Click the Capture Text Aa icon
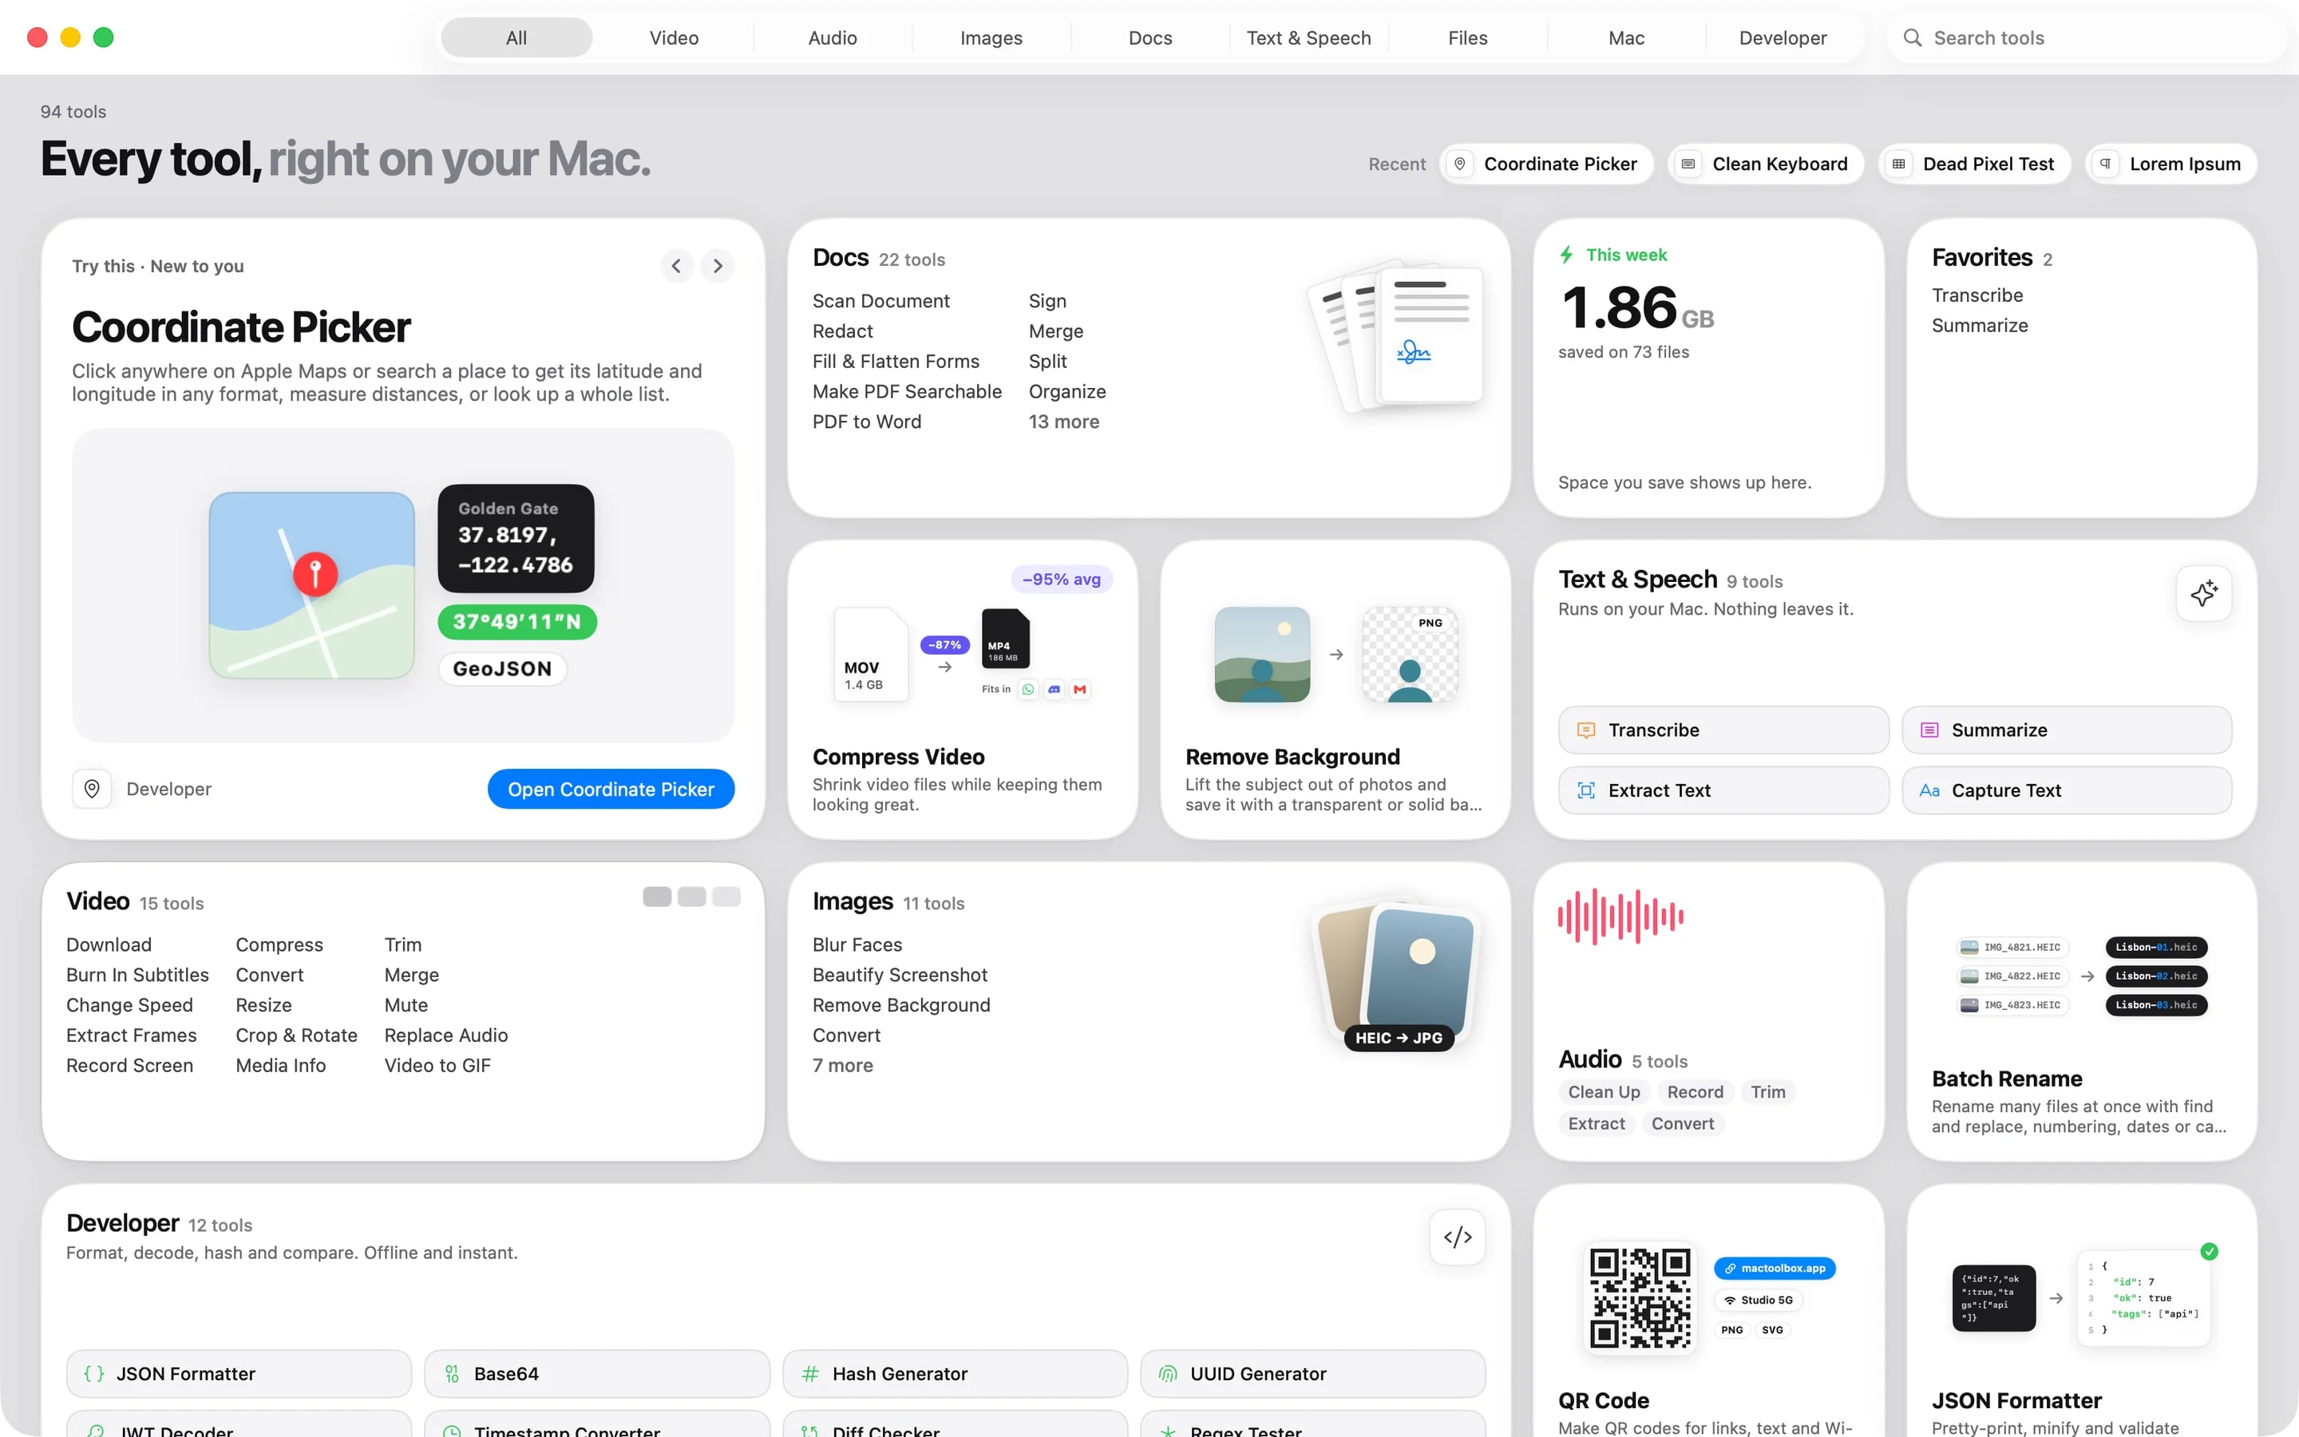The width and height of the screenshot is (2299, 1437). (x=1929, y=790)
